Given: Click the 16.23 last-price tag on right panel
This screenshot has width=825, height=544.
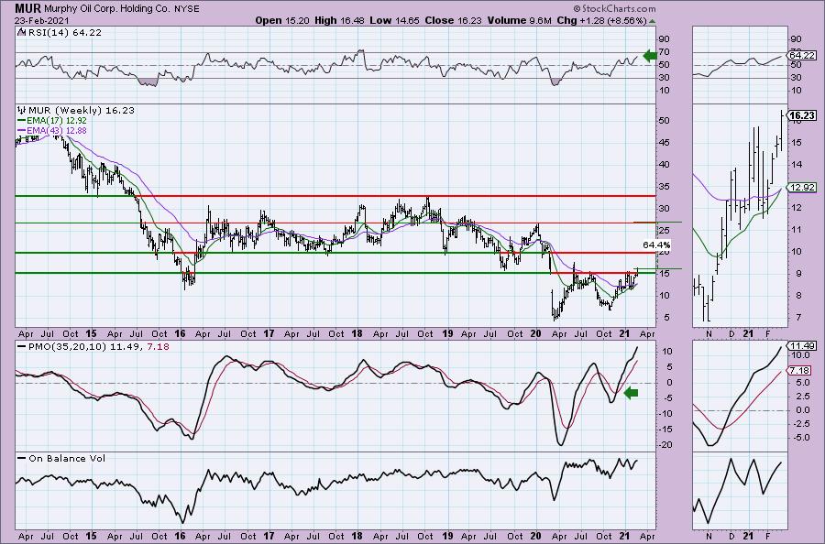Looking at the screenshot, I should [803, 115].
